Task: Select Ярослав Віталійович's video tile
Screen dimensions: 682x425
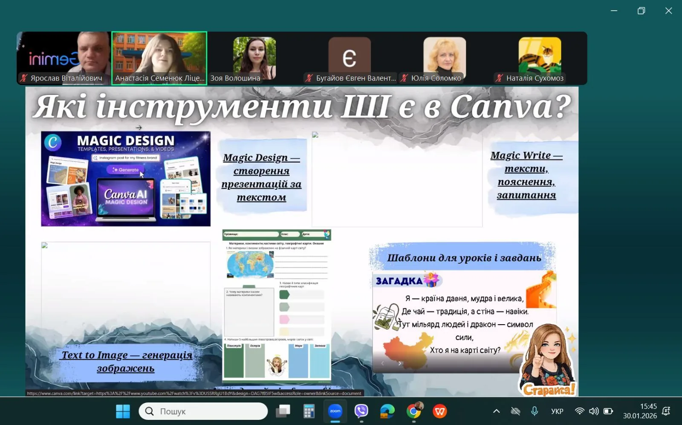Action: tap(64, 58)
